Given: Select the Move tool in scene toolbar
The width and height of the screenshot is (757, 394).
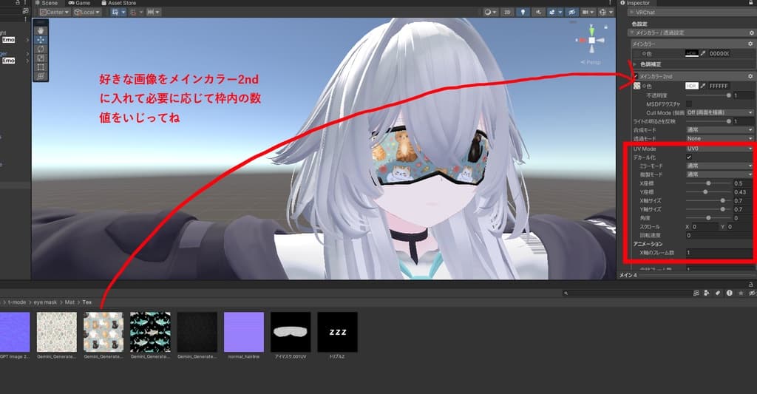Looking at the screenshot, I should (x=40, y=39).
